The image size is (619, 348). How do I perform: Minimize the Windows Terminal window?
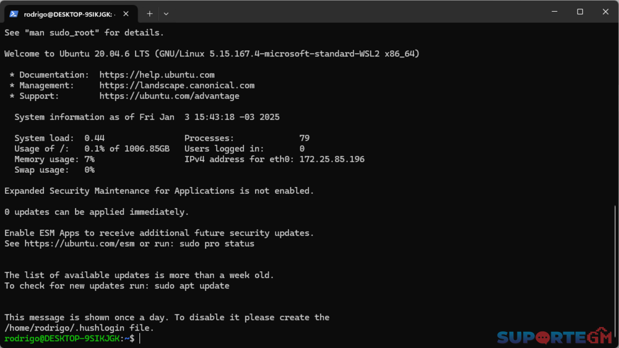point(554,12)
